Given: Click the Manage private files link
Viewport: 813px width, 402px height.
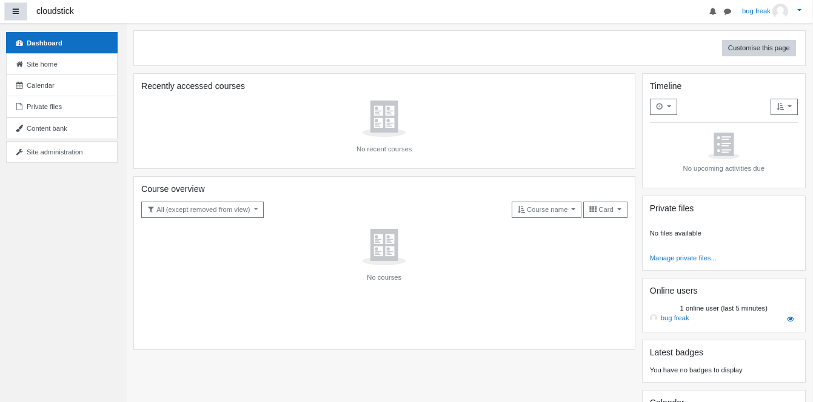Looking at the screenshot, I should click(x=683, y=258).
